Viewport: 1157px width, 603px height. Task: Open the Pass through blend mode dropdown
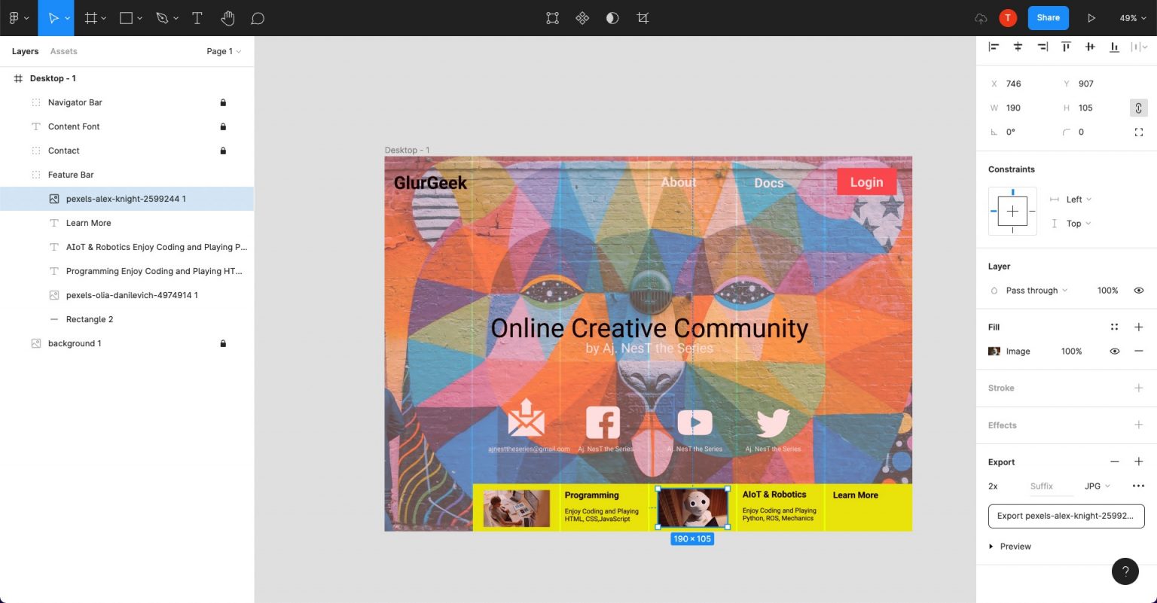point(1031,291)
